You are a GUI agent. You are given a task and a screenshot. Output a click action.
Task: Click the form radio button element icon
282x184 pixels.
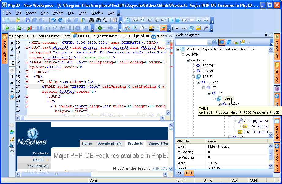(x=157, y=20)
